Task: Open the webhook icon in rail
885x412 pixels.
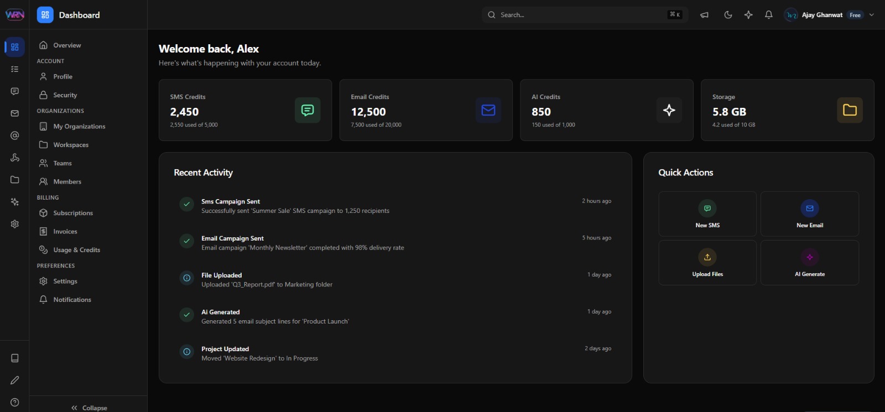Action: (x=15, y=158)
